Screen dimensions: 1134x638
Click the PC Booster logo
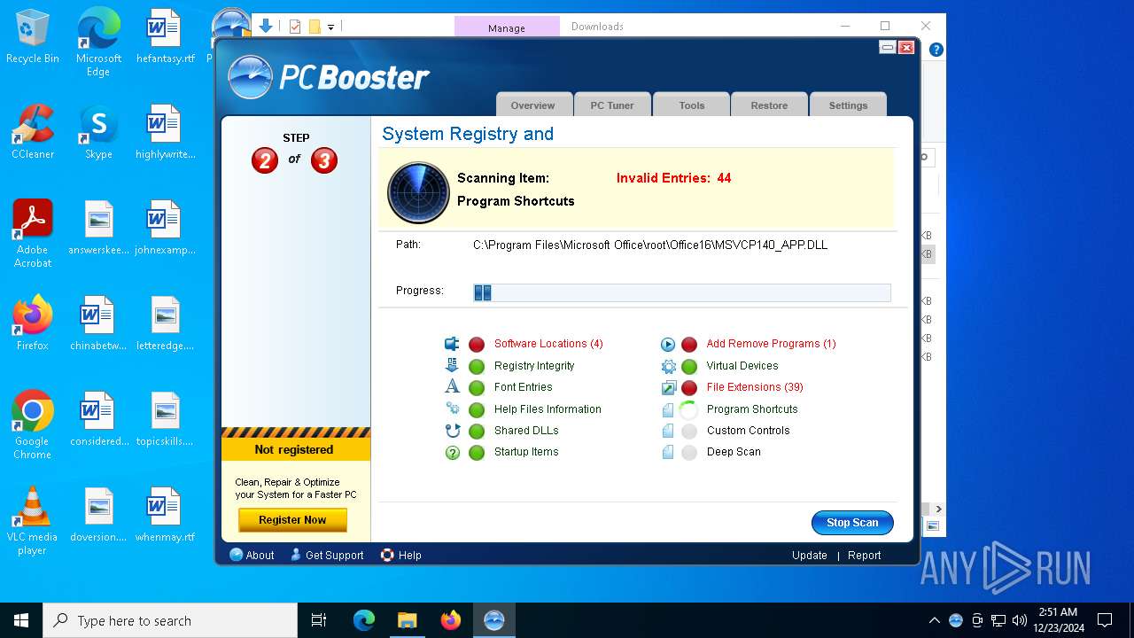(329, 78)
